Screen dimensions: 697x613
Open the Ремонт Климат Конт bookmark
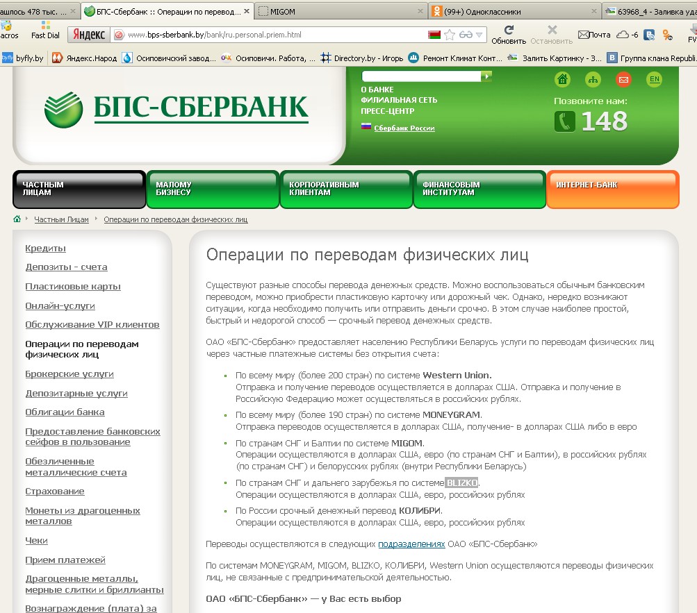coord(455,58)
